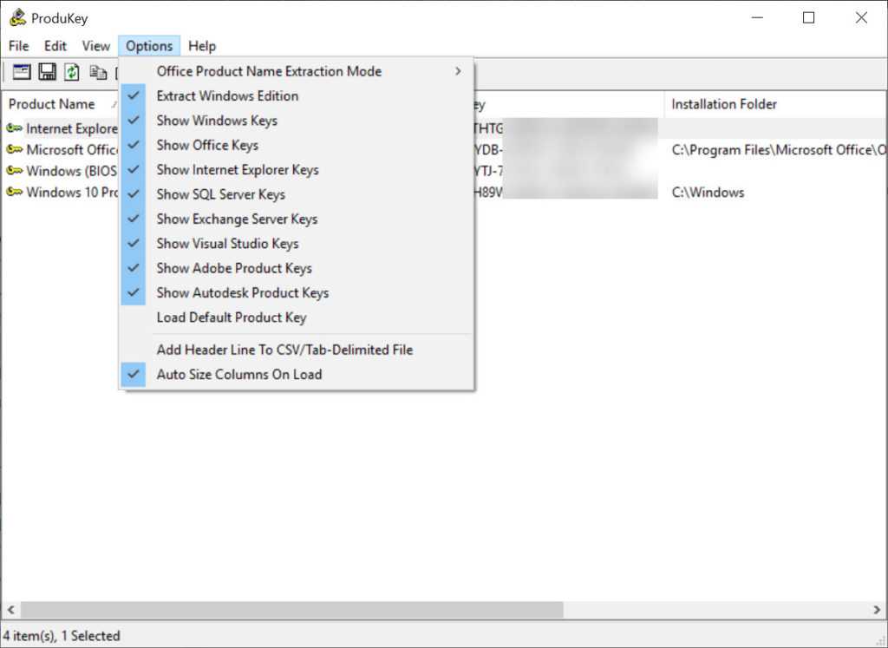The height and width of the screenshot is (648, 888).
Task: Sort by the Product Name column header
Action: pos(61,104)
